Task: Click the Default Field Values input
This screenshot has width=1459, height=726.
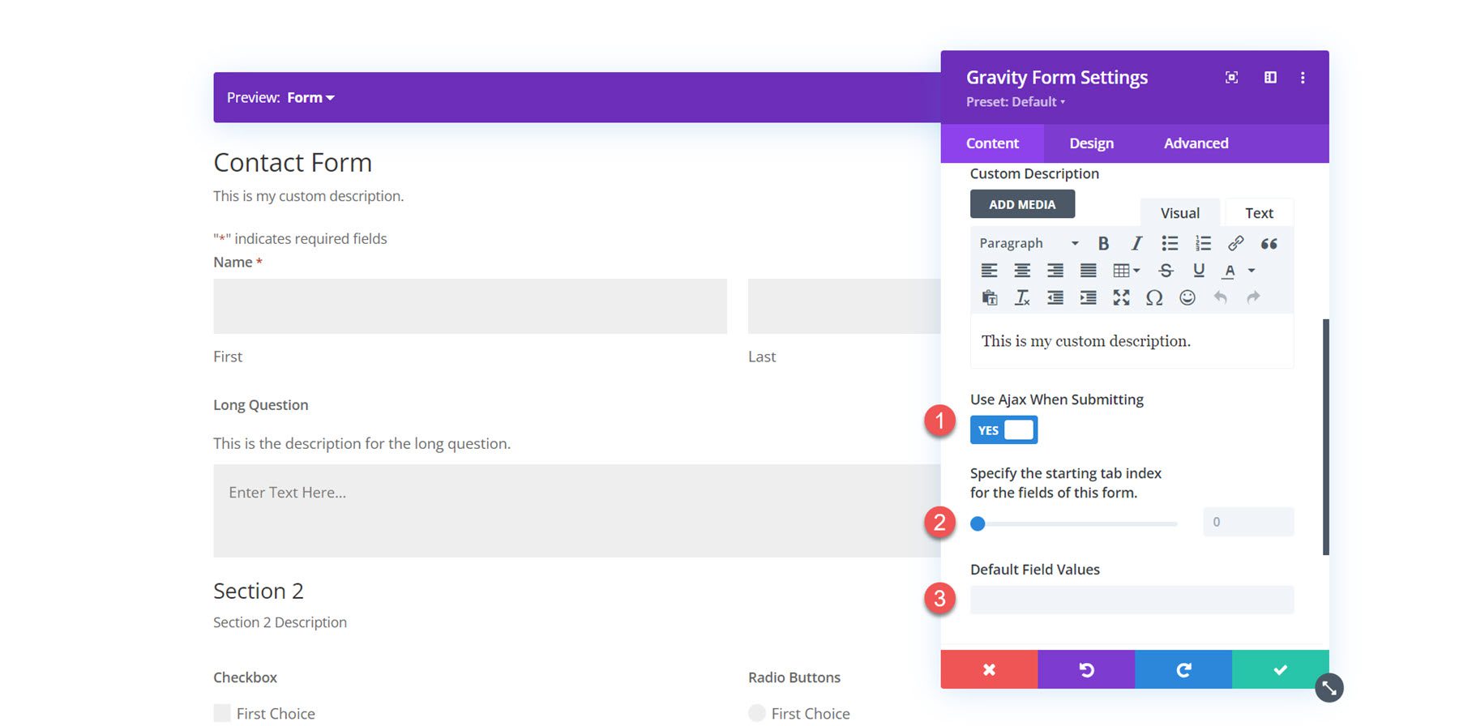Action: (x=1132, y=600)
